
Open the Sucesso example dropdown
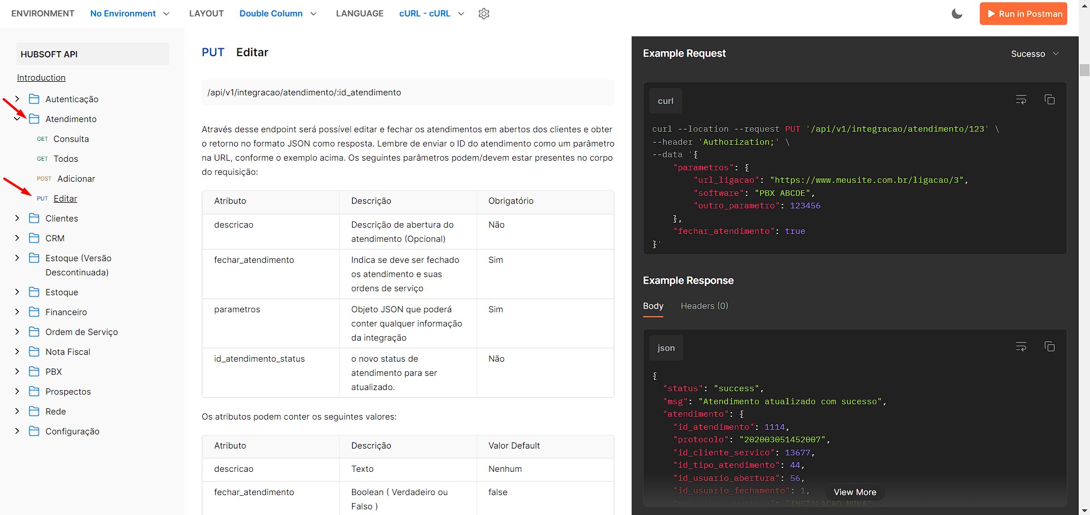1035,54
